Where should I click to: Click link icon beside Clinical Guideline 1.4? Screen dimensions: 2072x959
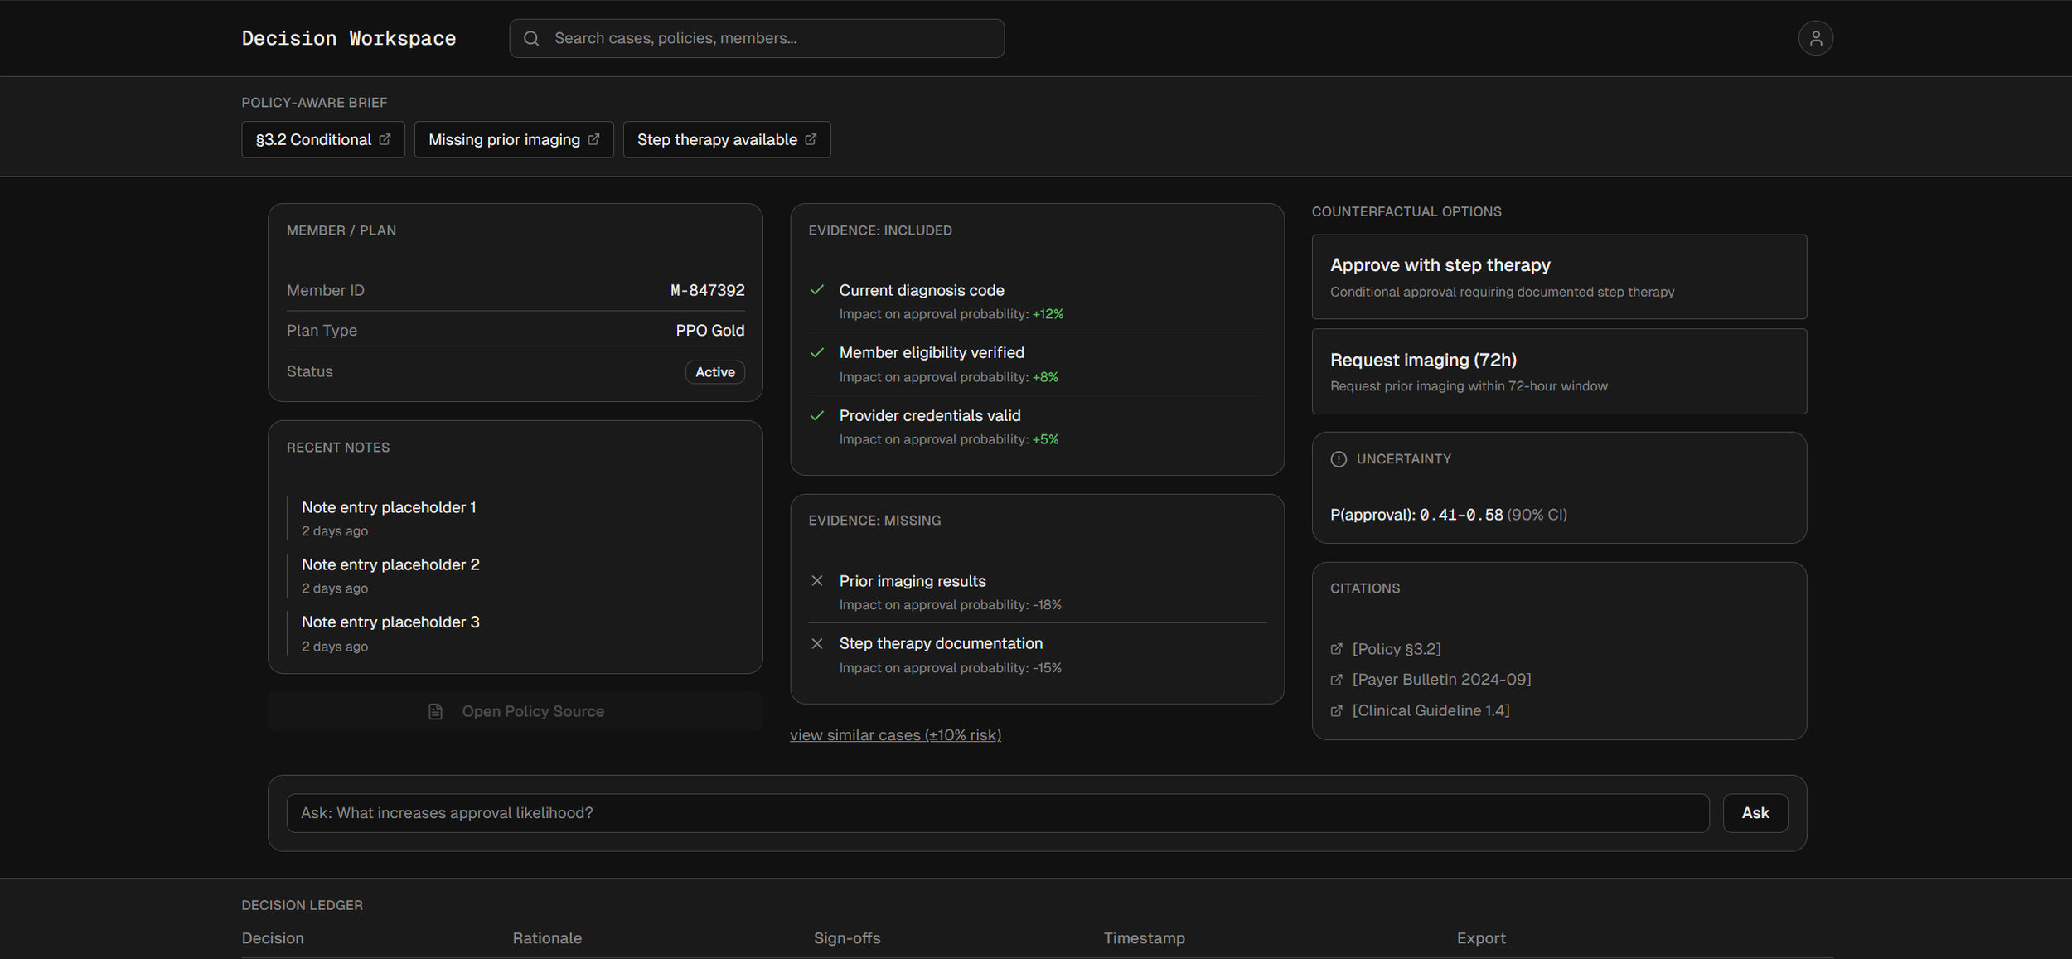coord(1336,711)
